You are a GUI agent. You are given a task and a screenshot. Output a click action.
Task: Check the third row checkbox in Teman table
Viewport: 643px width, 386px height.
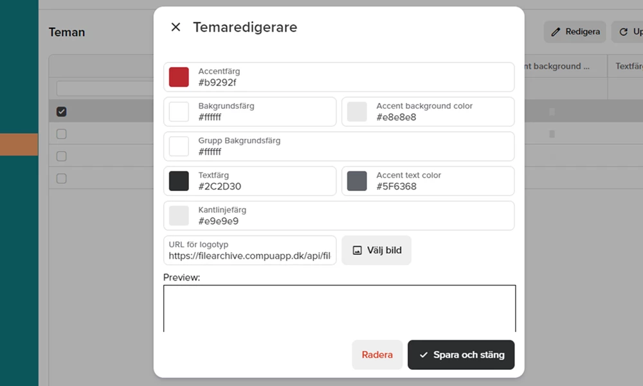pyautogui.click(x=62, y=156)
